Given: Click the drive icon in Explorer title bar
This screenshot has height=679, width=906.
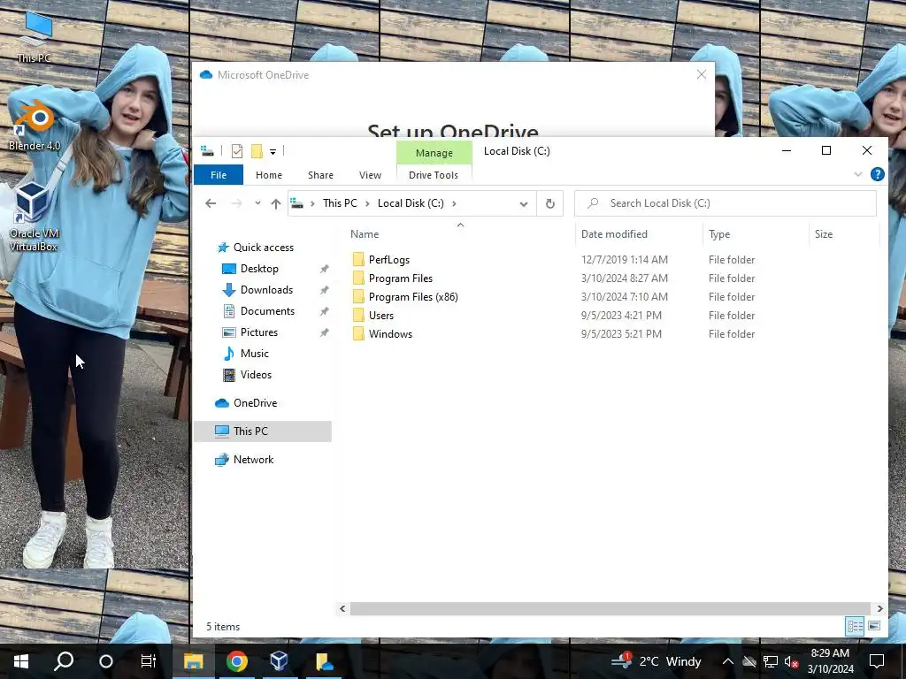Looking at the screenshot, I should click(207, 151).
